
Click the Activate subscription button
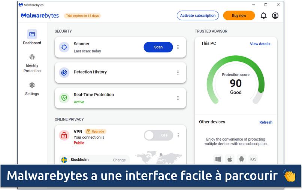[x=197, y=16]
